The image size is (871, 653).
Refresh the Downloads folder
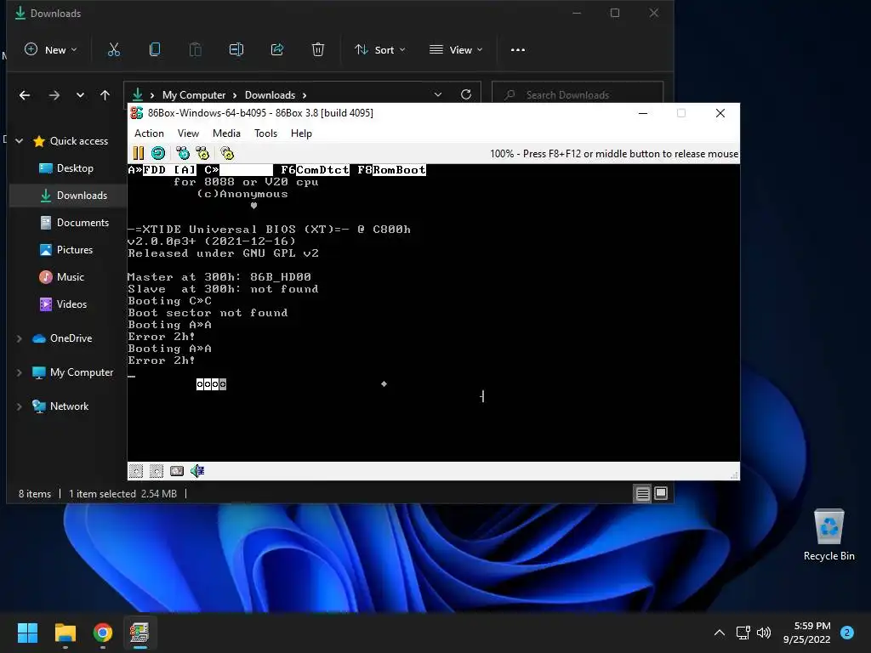point(466,95)
